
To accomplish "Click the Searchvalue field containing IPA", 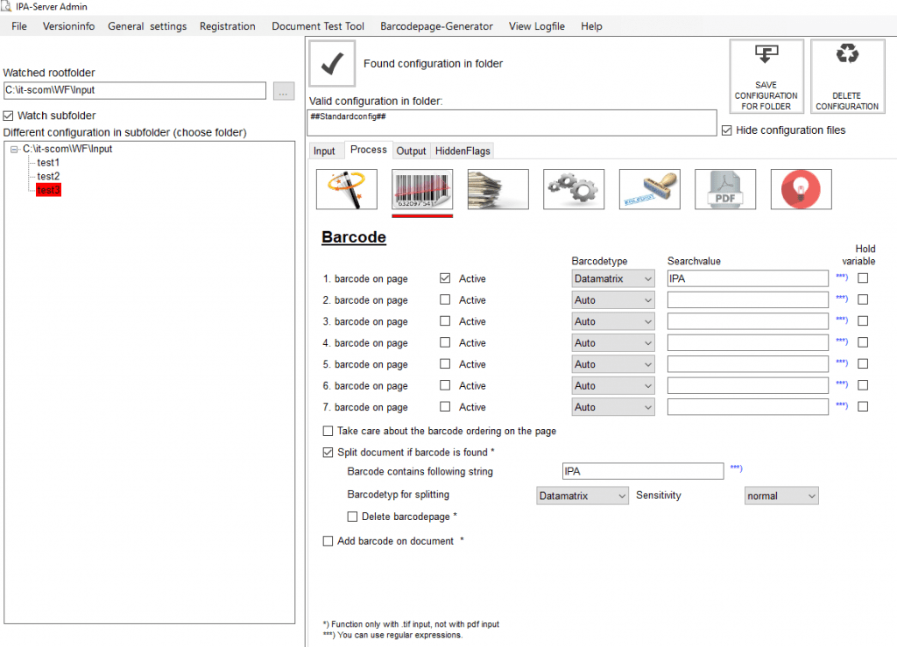I will click(x=746, y=278).
